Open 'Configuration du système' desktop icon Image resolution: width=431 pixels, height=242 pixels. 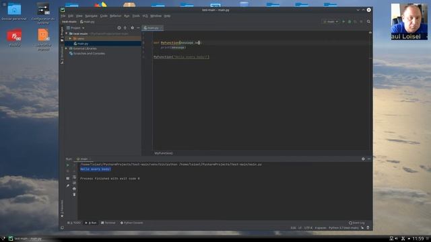click(x=43, y=13)
